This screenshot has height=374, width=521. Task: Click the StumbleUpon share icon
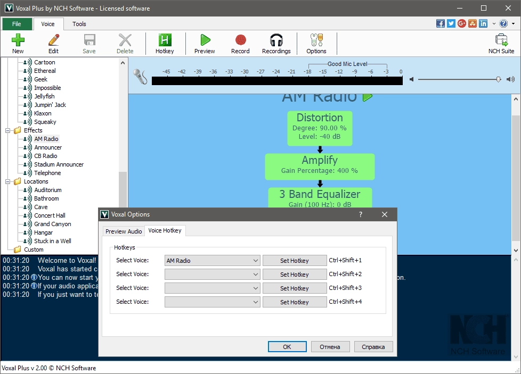(x=473, y=23)
